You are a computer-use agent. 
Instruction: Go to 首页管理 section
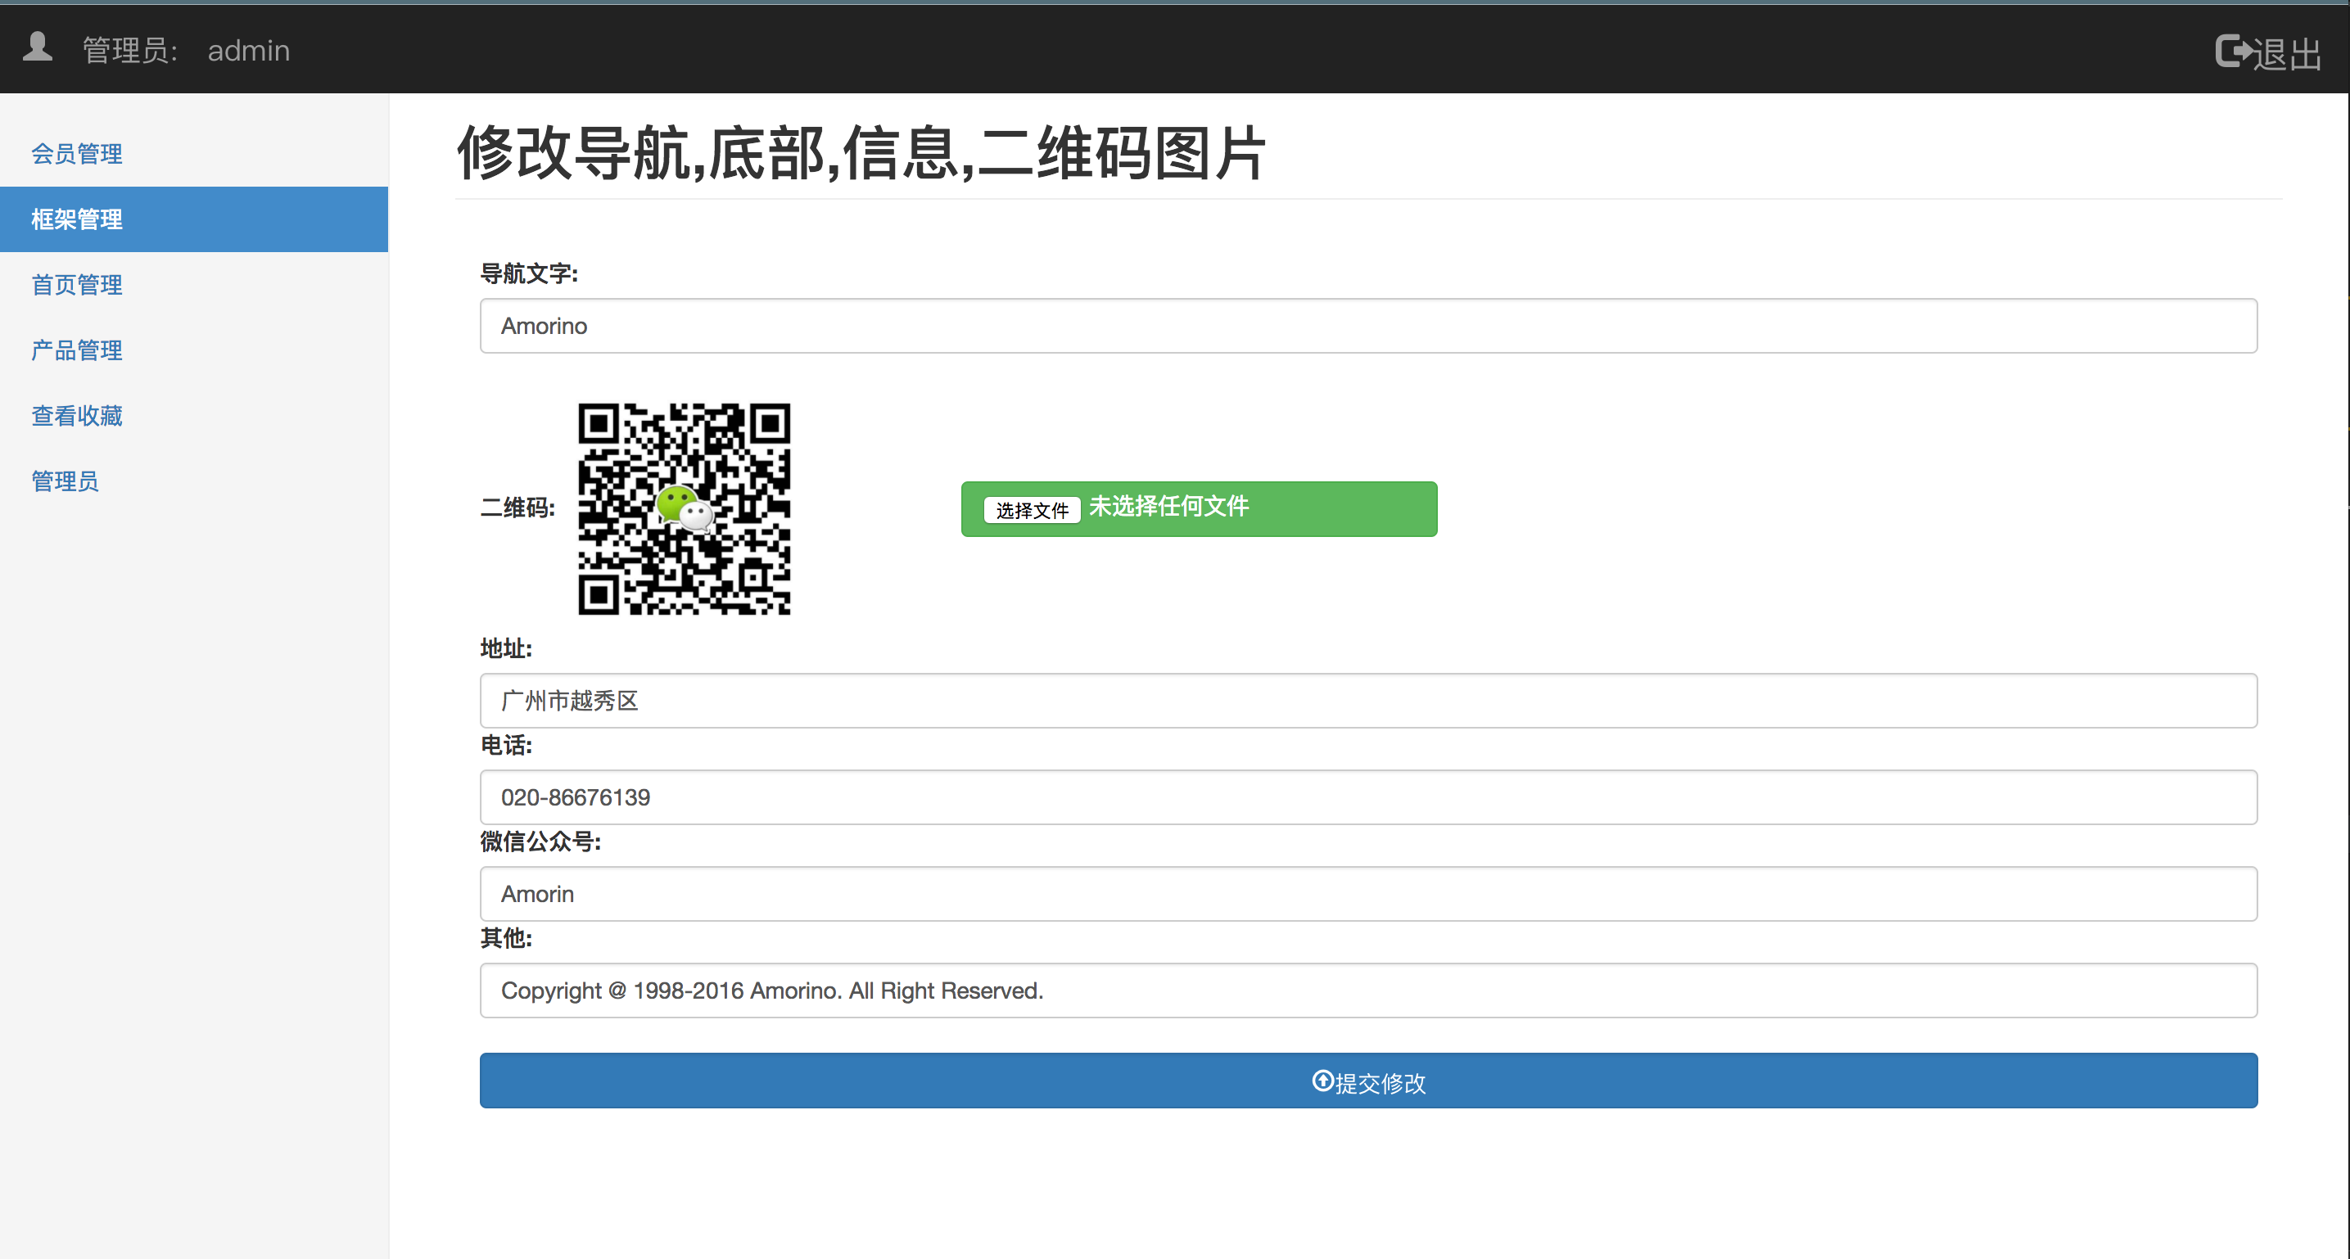point(77,286)
